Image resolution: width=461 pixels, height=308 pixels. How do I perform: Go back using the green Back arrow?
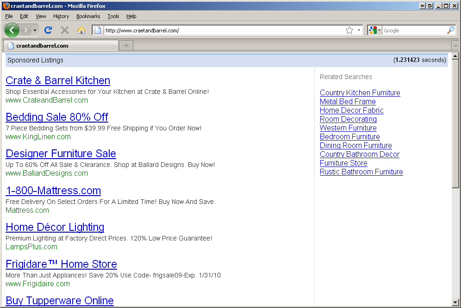(12, 30)
